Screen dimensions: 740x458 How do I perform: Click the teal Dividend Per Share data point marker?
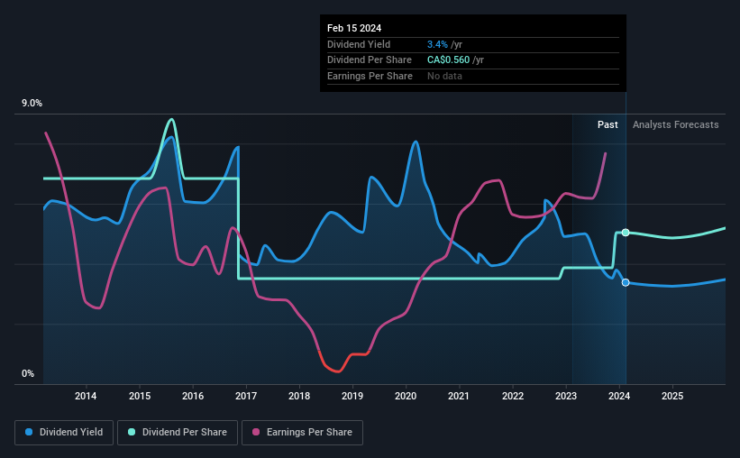(x=626, y=233)
